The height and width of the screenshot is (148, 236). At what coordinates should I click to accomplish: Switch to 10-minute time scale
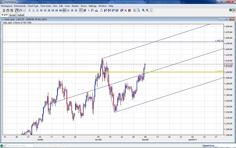41,11
